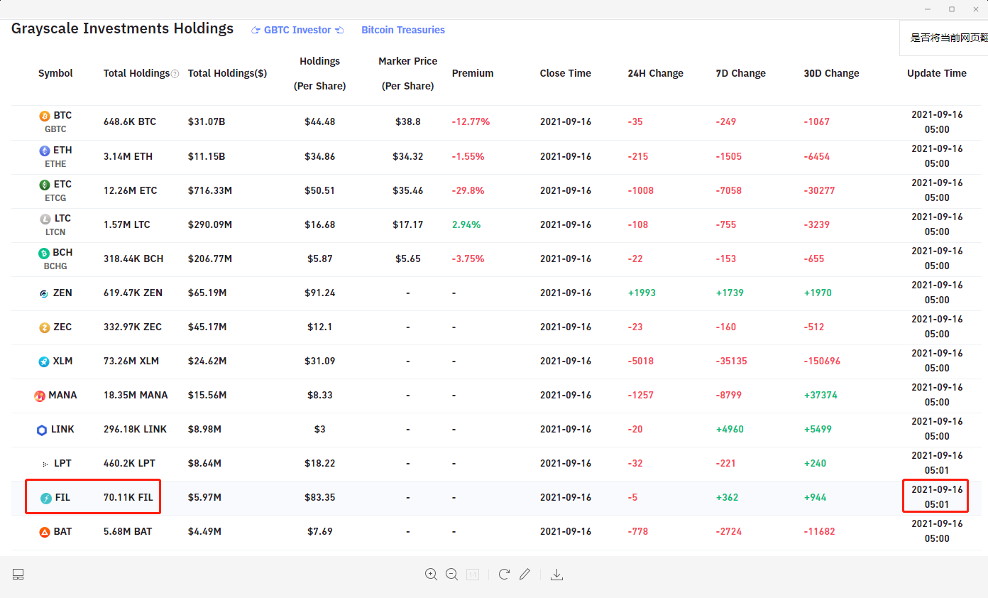Click the FIL coin icon

pos(46,498)
